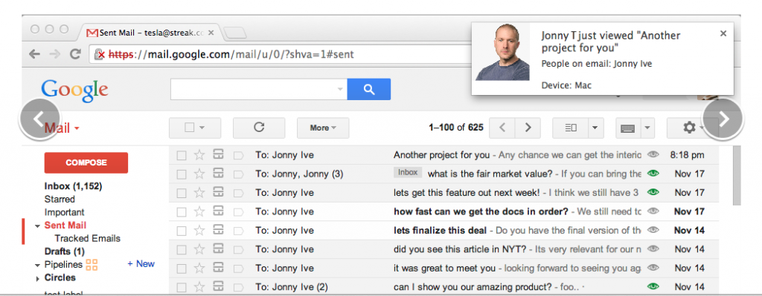The image size is (762, 296).
Task: Refresh the mail list with reload icon
Action: click(259, 128)
